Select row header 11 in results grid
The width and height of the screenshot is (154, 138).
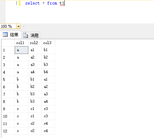(8, 124)
